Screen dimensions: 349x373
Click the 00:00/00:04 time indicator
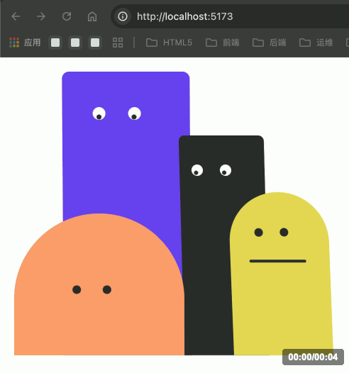click(313, 357)
